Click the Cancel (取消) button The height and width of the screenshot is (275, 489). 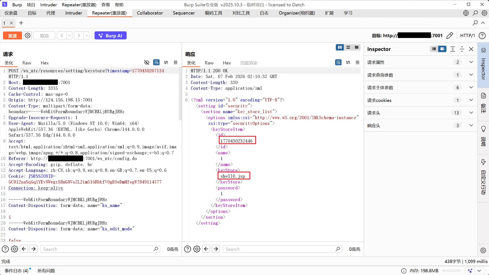click(44, 35)
